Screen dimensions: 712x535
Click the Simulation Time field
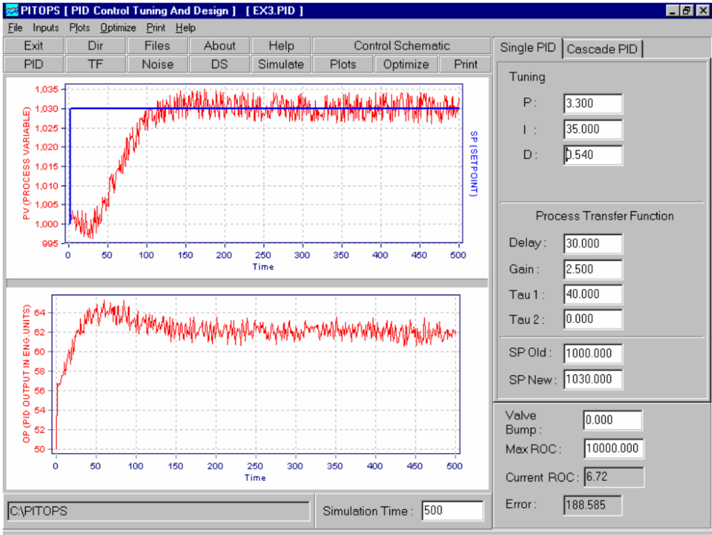coord(452,511)
